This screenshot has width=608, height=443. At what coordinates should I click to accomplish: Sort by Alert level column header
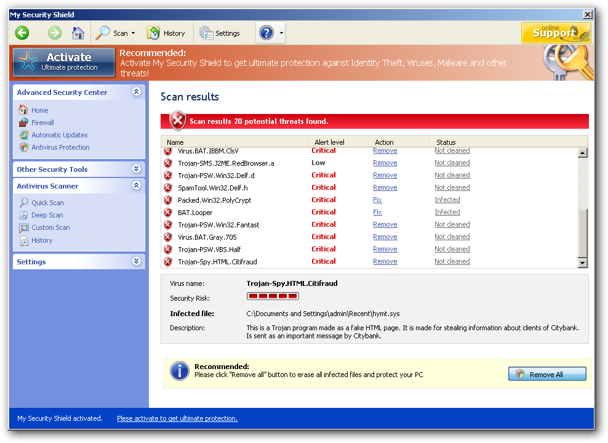(x=329, y=142)
